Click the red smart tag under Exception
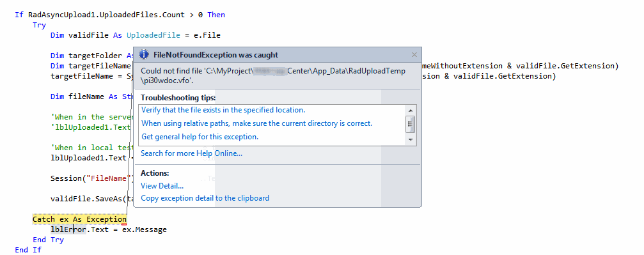Screen dimensions: 644x255 pyautogui.click(x=123, y=224)
